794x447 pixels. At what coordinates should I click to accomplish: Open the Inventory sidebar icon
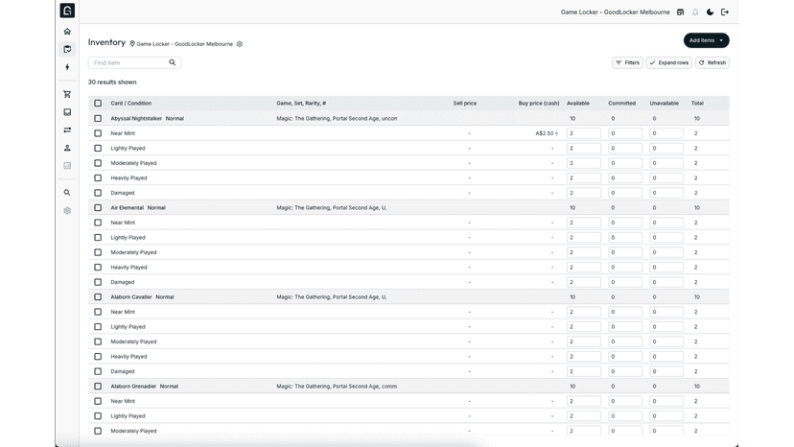(67, 49)
